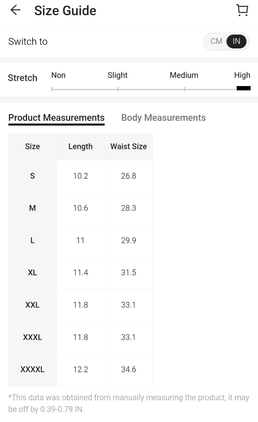Click the Waist Size column header
This screenshot has width=258, height=422.
click(x=129, y=146)
